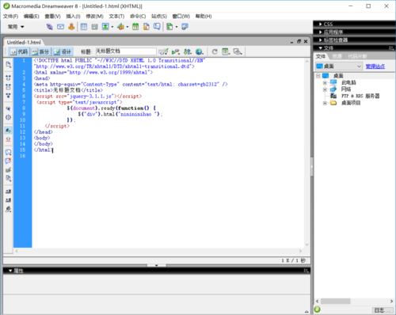Open the Templates button dropdown arrow
The image size is (396, 315).
point(177,27)
